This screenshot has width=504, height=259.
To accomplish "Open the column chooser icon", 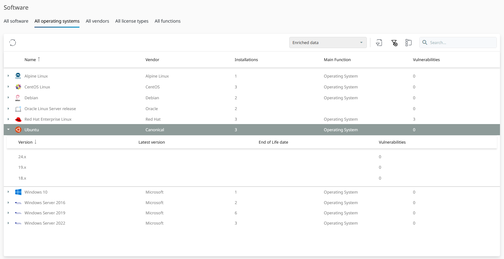I will click(x=408, y=43).
